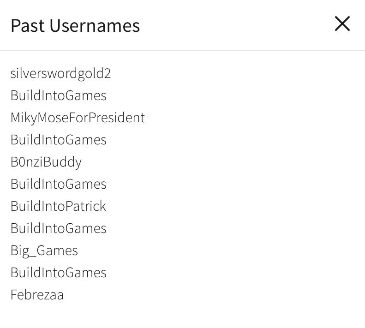Viewport: 365px width, 328px height.
Task: Click BuildIntoGames directly below silverswordgold2
Action: point(58,95)
